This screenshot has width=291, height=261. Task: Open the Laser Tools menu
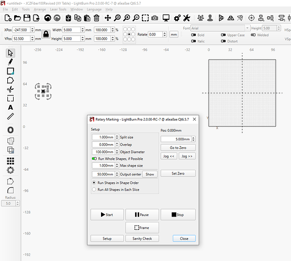pos(58,9)
